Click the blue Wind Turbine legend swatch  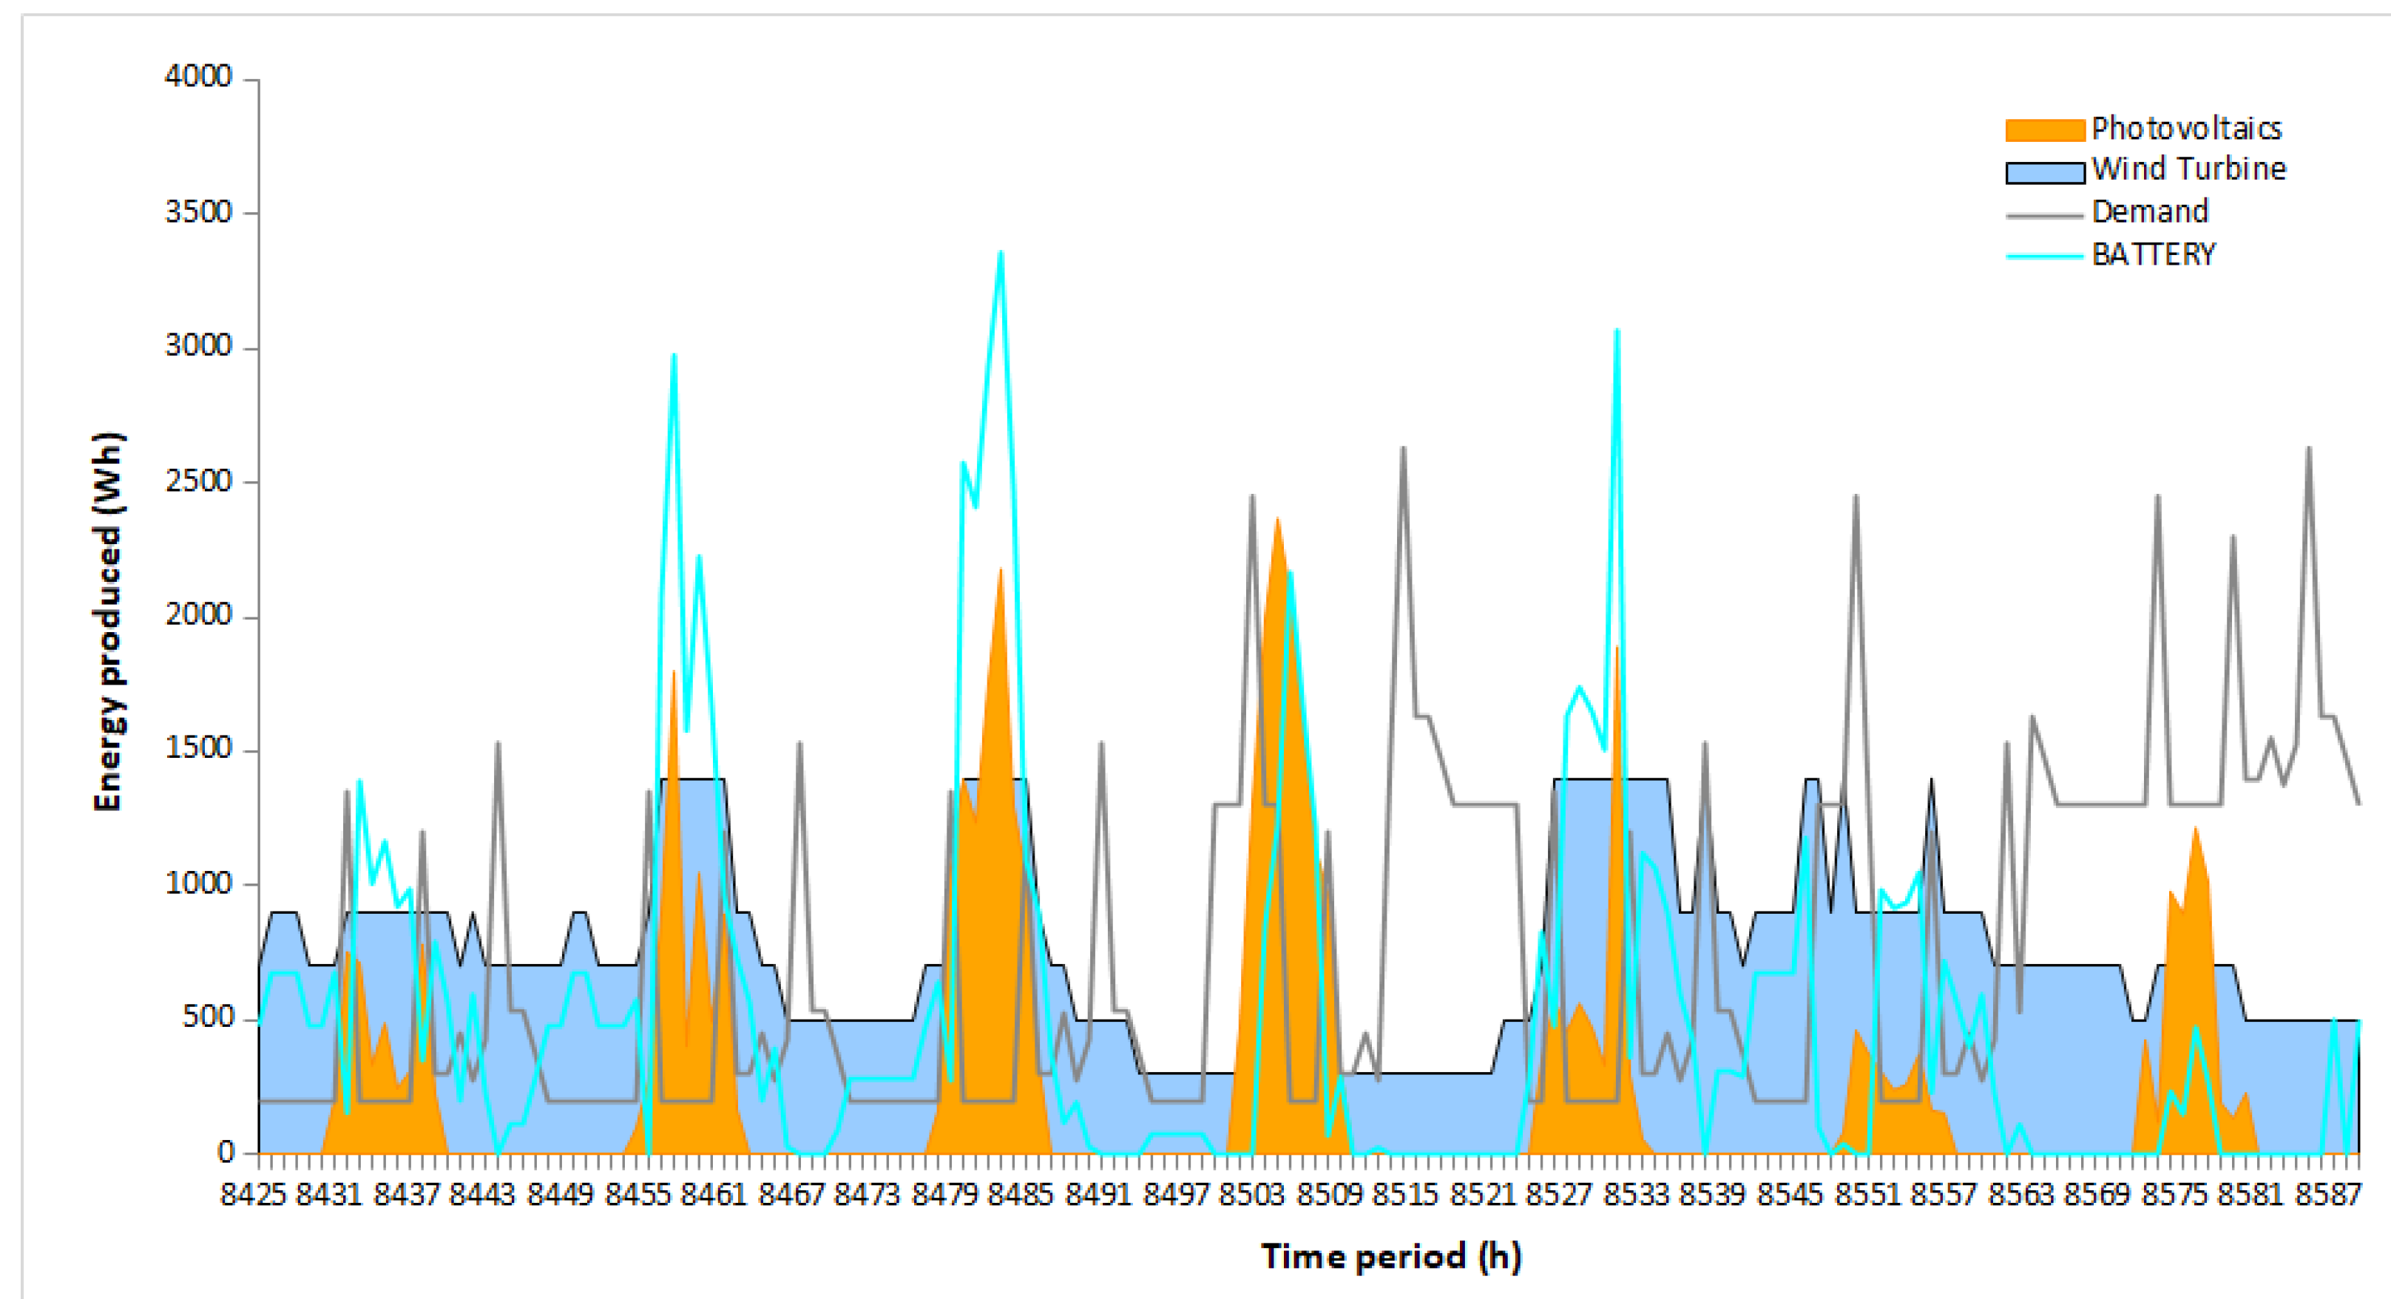tap(2045, 172)
